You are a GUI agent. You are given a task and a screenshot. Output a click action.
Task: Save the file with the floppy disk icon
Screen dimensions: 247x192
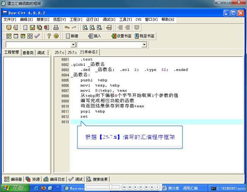[x=32, y=28]
